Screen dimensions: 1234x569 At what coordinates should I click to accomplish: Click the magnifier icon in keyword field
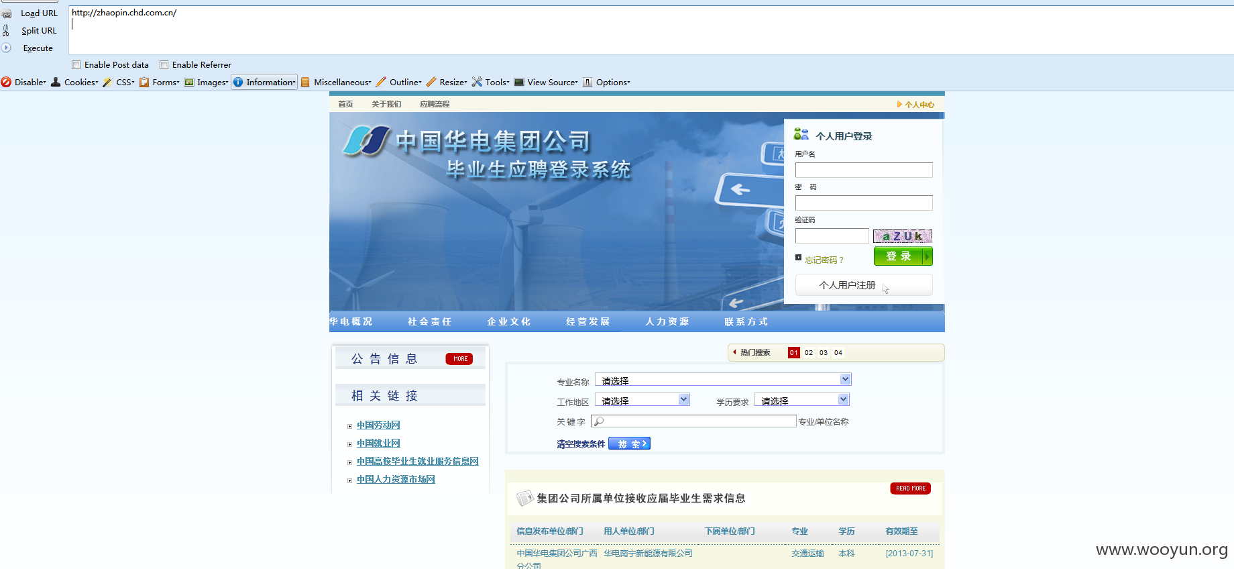(599, 421)
